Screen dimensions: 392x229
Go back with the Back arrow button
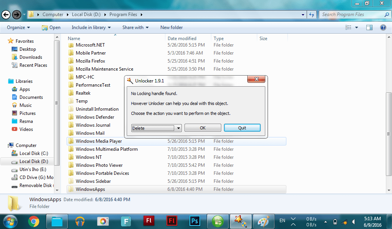click(6, 15)
